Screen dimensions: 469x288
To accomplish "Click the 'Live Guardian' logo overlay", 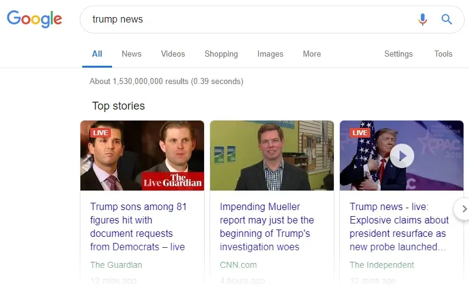I will pos(172,181).
